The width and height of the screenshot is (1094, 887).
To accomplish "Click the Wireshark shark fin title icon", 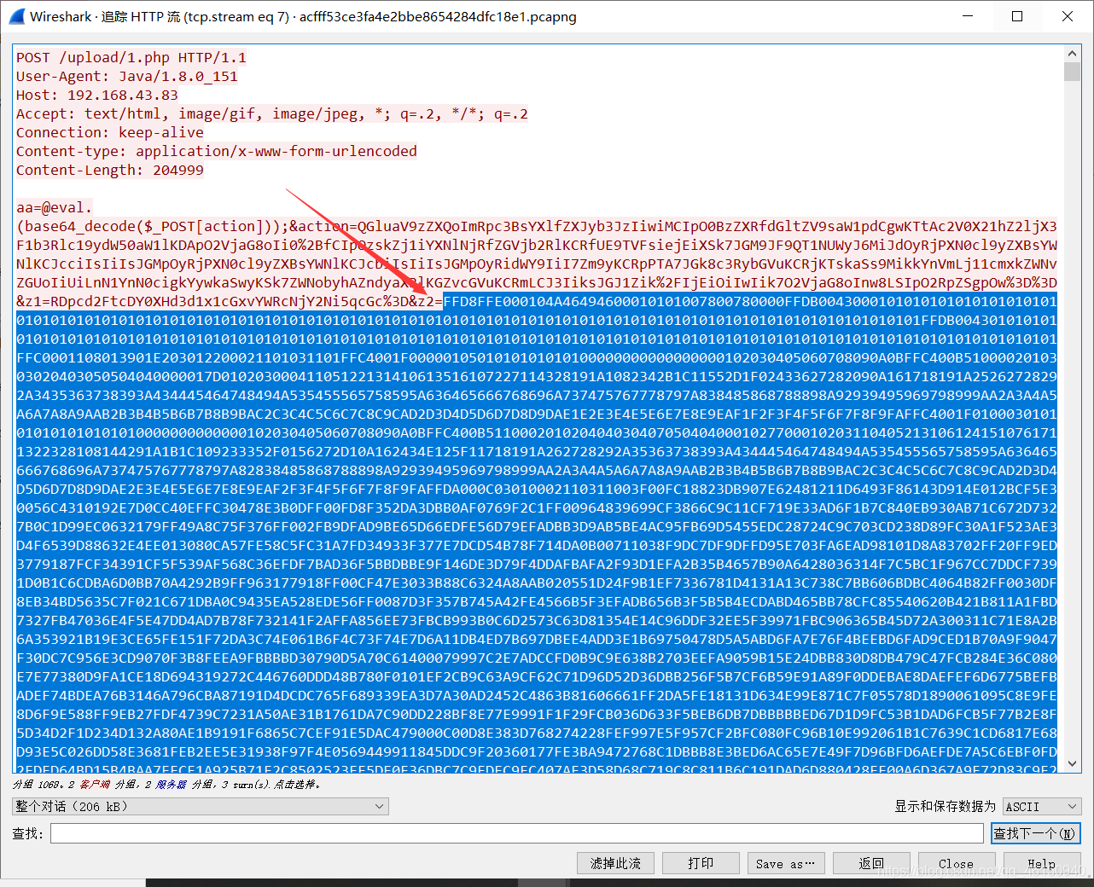I will pos(16,16).
